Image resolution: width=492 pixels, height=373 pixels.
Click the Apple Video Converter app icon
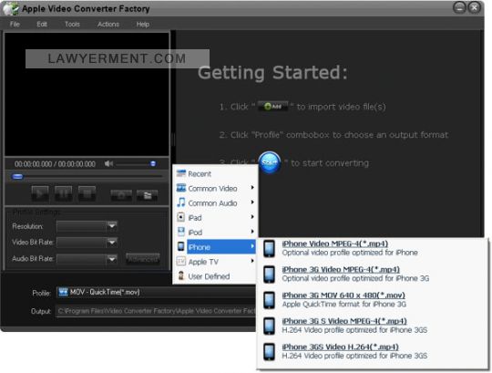pos(10,8)
